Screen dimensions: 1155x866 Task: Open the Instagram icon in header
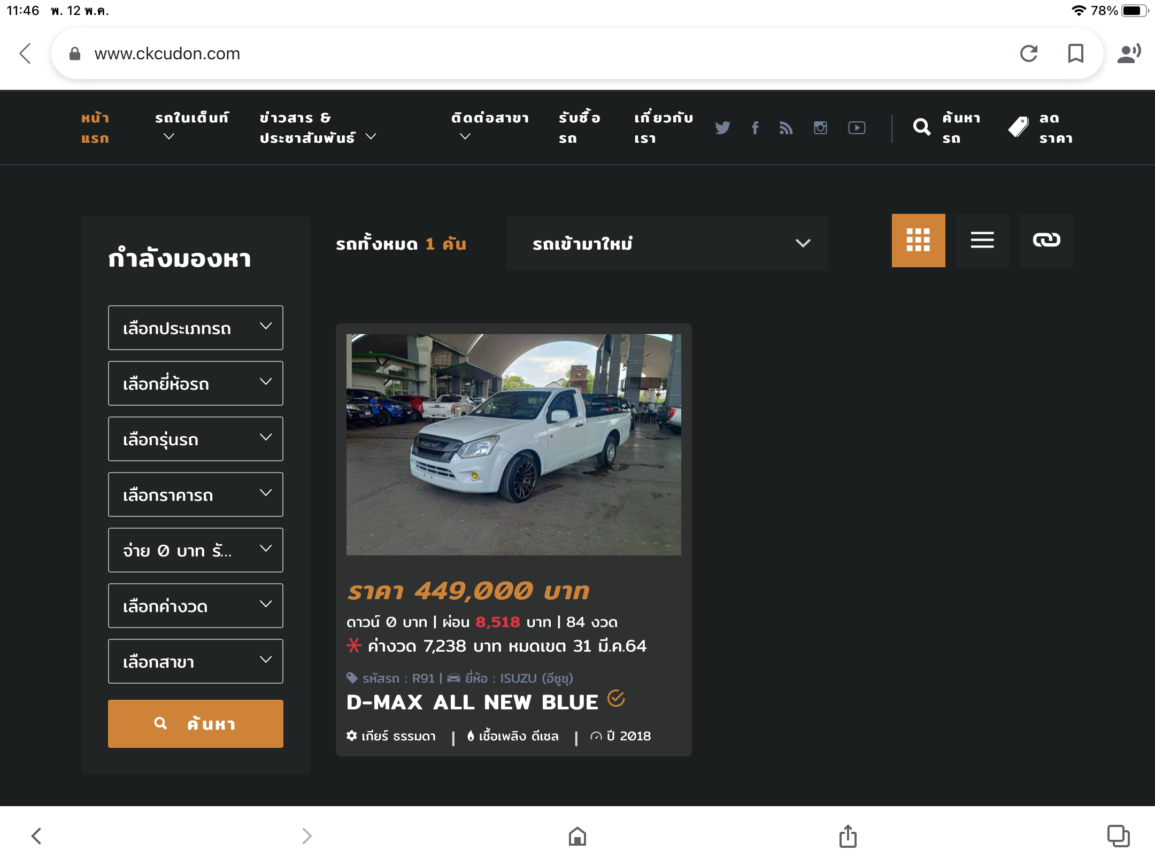[820, 128]
